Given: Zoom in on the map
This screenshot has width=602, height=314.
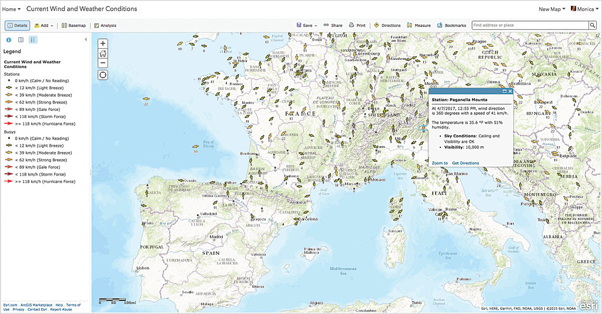Looking at the screenshot, I should pyautogui.click(x=103, y=43).
